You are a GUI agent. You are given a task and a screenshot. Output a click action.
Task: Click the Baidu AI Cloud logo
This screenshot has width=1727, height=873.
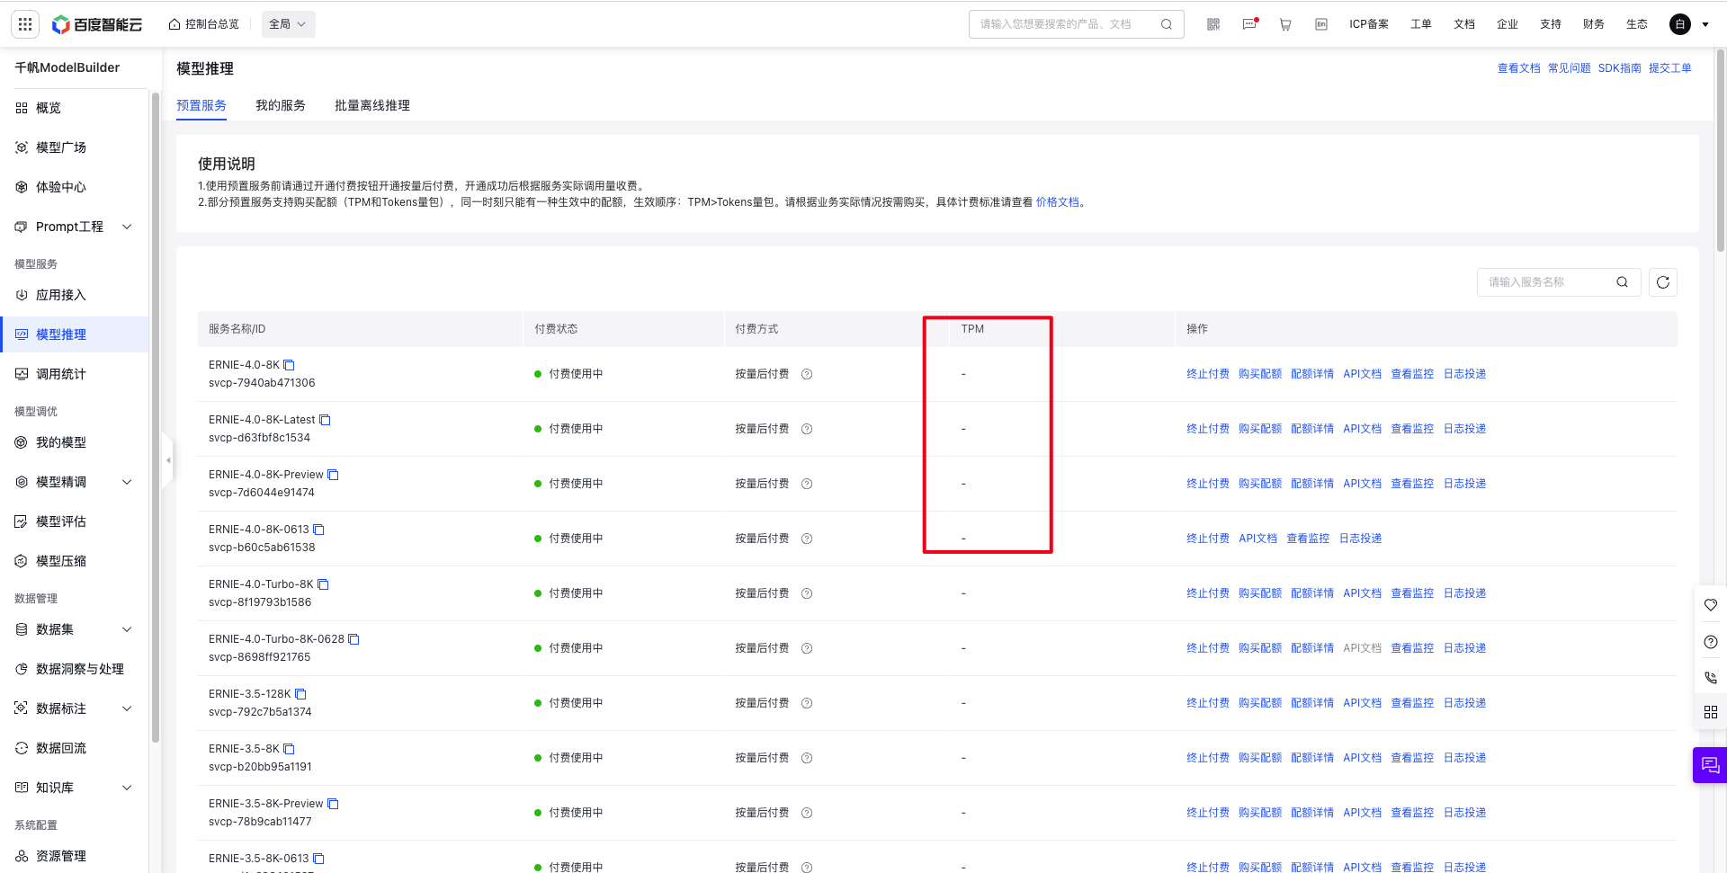click(x=97, y=24)
